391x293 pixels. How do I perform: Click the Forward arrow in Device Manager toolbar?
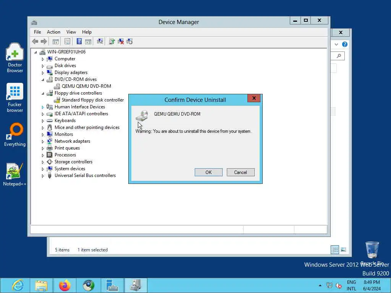pyautogui.click(x=44, y=41)
